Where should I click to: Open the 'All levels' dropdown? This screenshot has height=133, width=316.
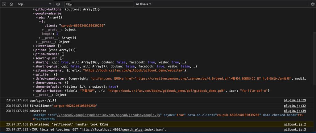[x=143, y=4]
